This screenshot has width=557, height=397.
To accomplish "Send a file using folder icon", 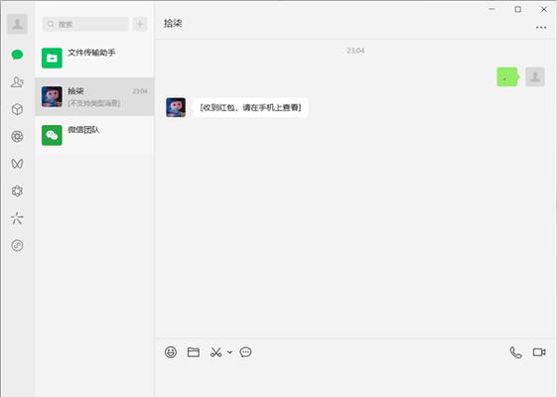I will 194,352.
